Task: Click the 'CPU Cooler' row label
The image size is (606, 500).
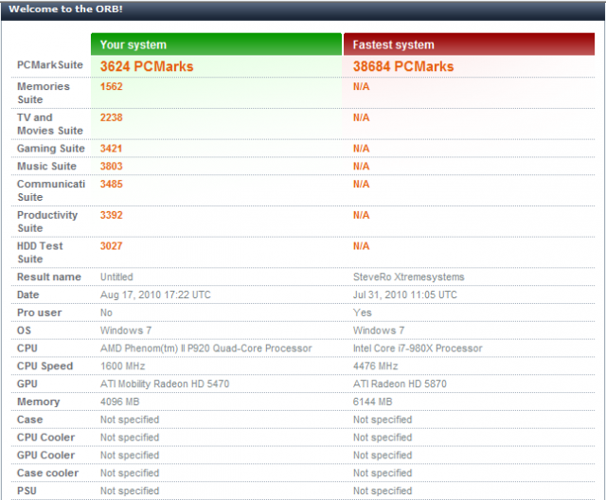Action: pyautogui.click(x=45, y=437)
